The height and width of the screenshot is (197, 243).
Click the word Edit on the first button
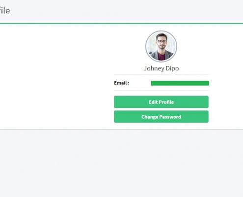[153, 102]
